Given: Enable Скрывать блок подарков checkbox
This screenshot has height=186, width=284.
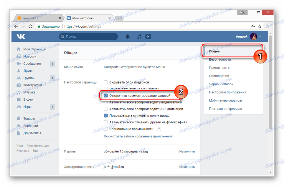Looking at the screenshot, I should (x=106, y=82).
